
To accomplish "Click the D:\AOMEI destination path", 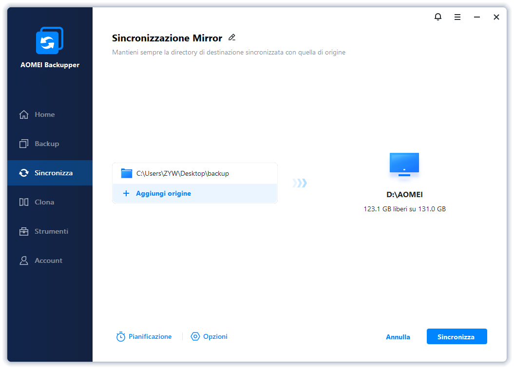I will coord(404,195).
